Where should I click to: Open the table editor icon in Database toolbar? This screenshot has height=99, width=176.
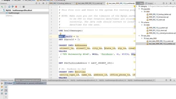(x=20, y=7)
